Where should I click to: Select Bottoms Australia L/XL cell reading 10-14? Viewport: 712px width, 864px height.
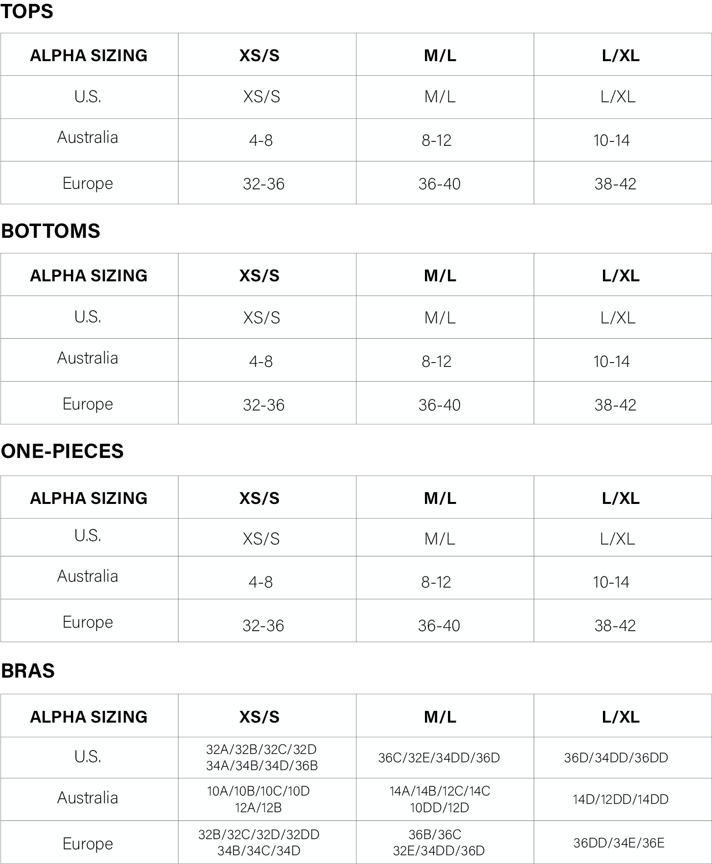point(611,362)
